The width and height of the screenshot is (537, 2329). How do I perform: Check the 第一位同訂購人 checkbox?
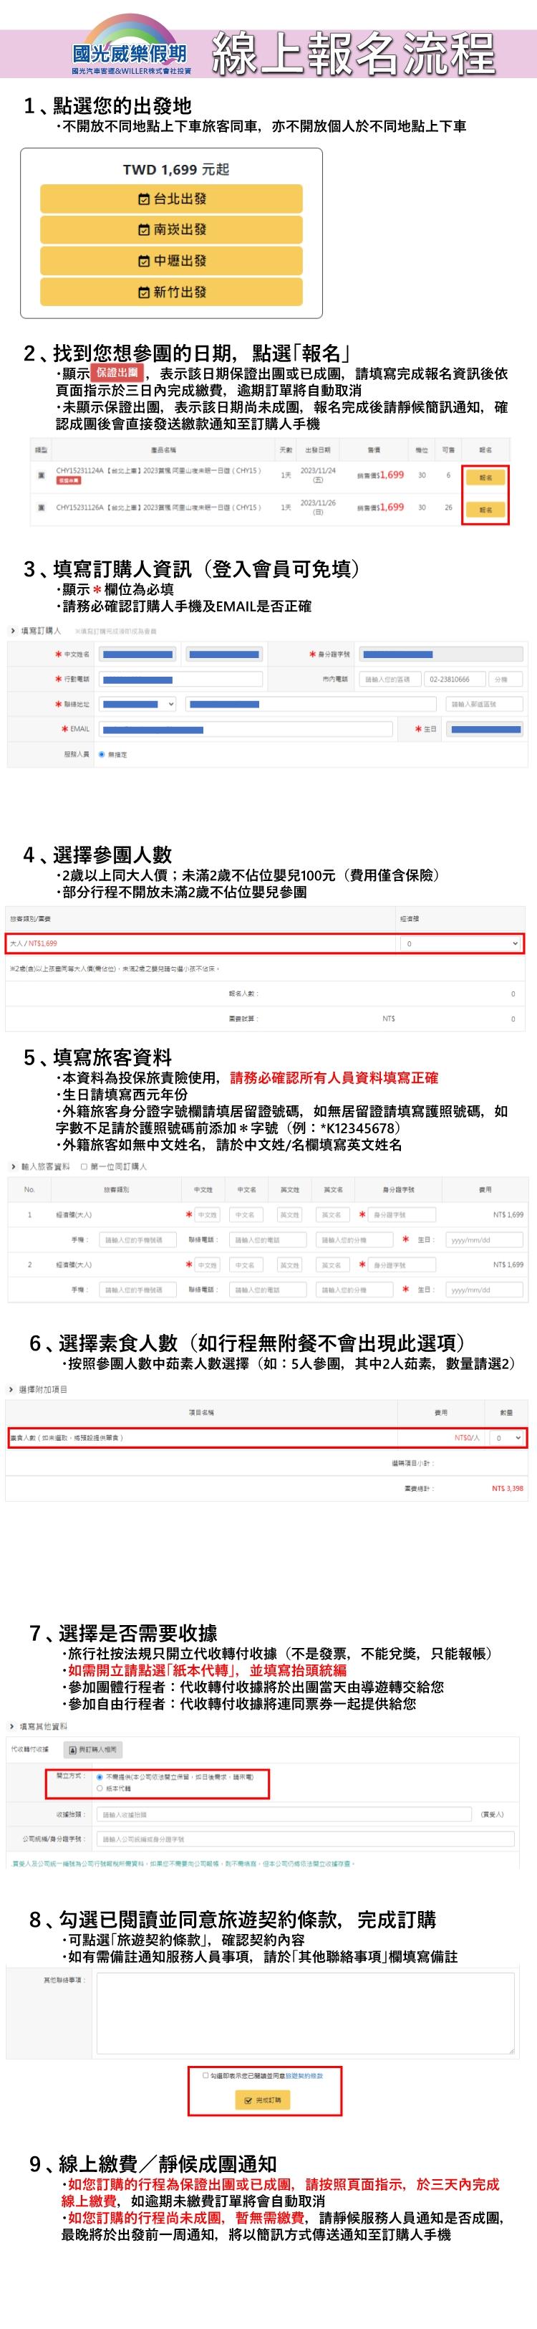(84, 1166)
